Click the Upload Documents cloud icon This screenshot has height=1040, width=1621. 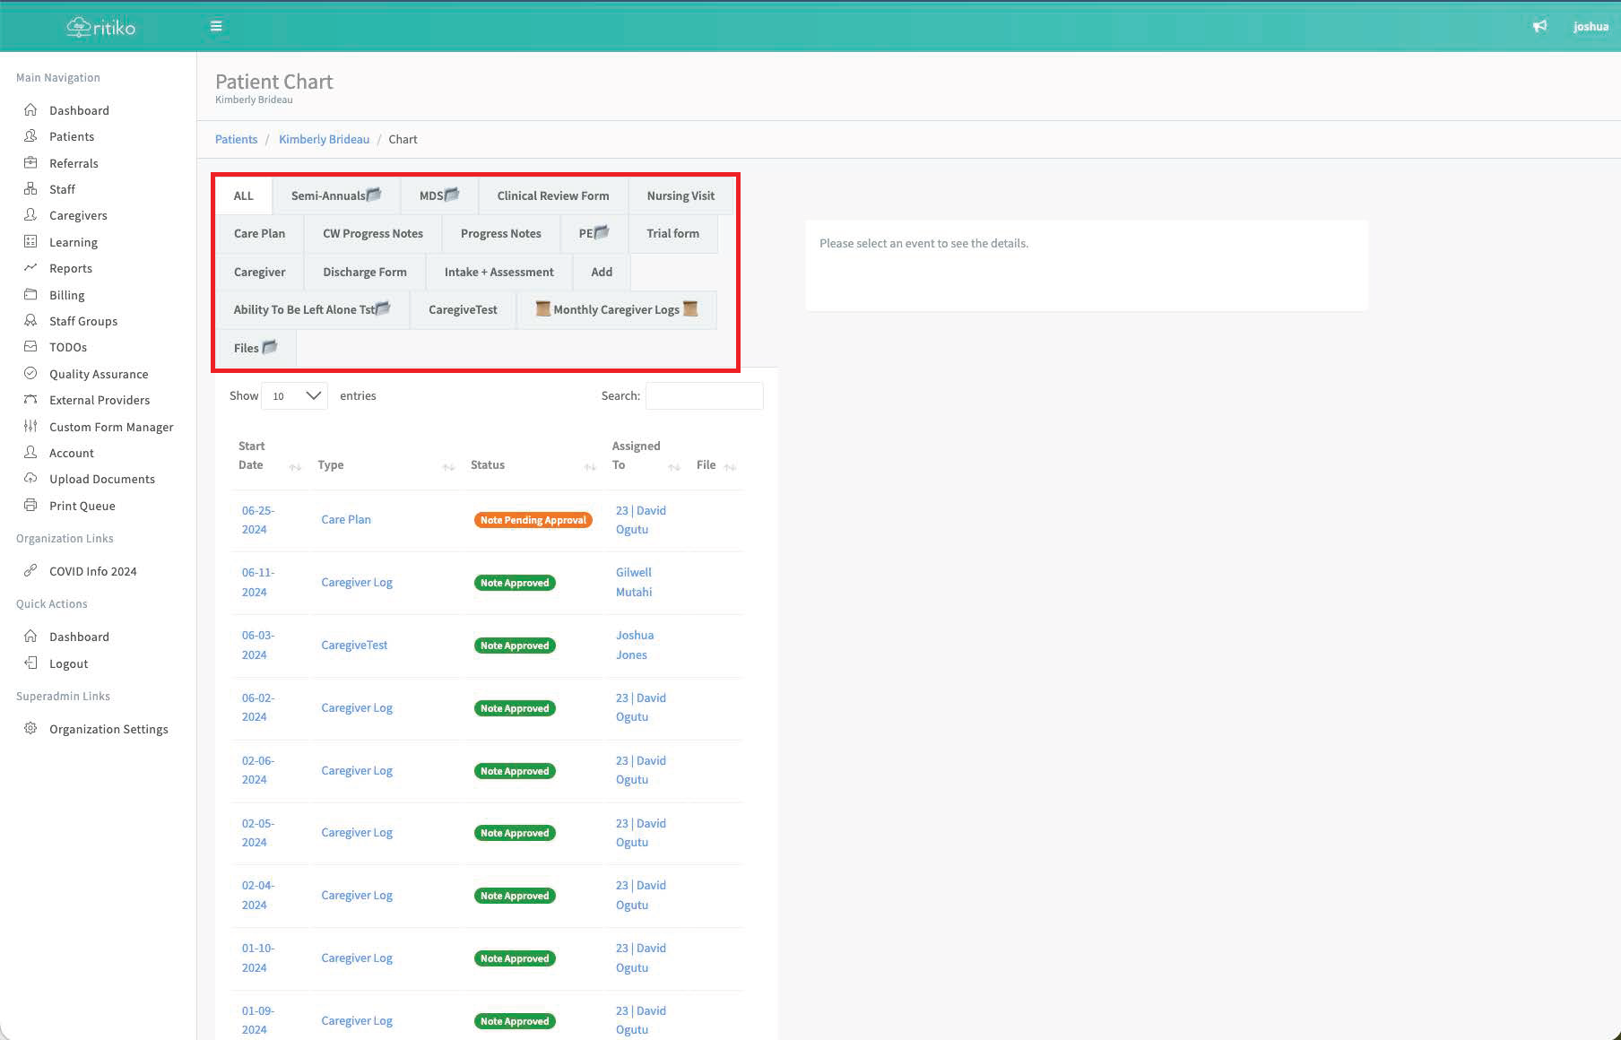(30, 478)
